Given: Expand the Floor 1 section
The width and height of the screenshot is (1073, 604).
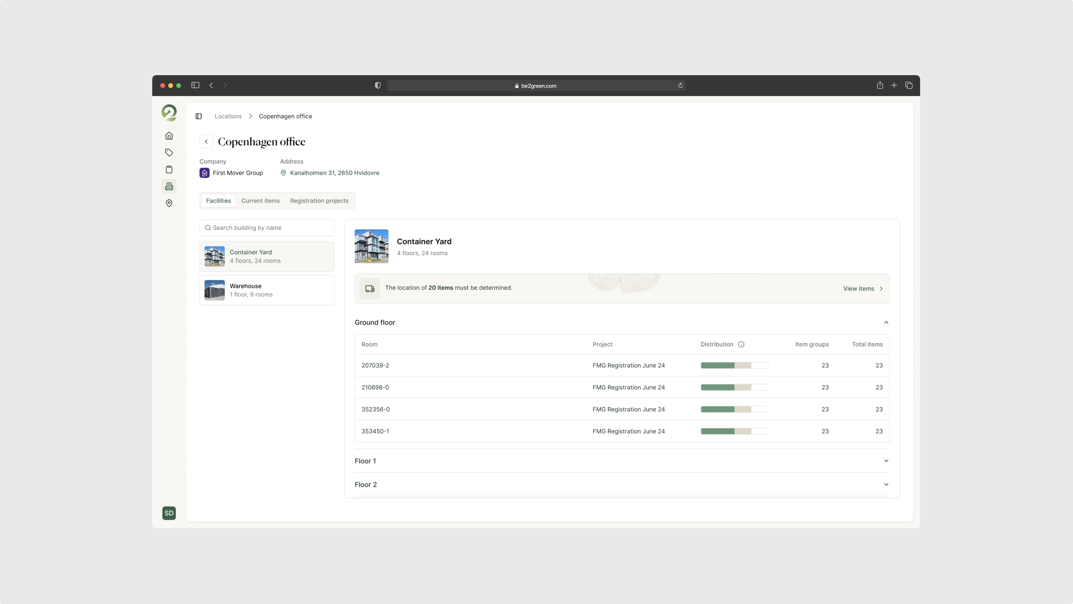Looking at the screenshot, I should click(886, 461).
